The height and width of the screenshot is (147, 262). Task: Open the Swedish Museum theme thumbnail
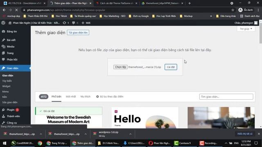[69, 117]
